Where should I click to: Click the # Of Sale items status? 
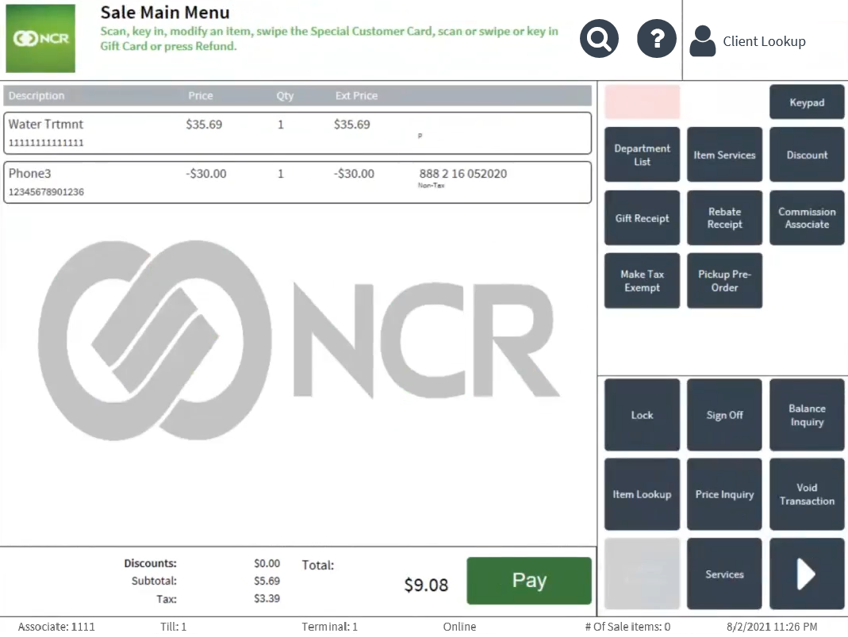tap(627, 627)
